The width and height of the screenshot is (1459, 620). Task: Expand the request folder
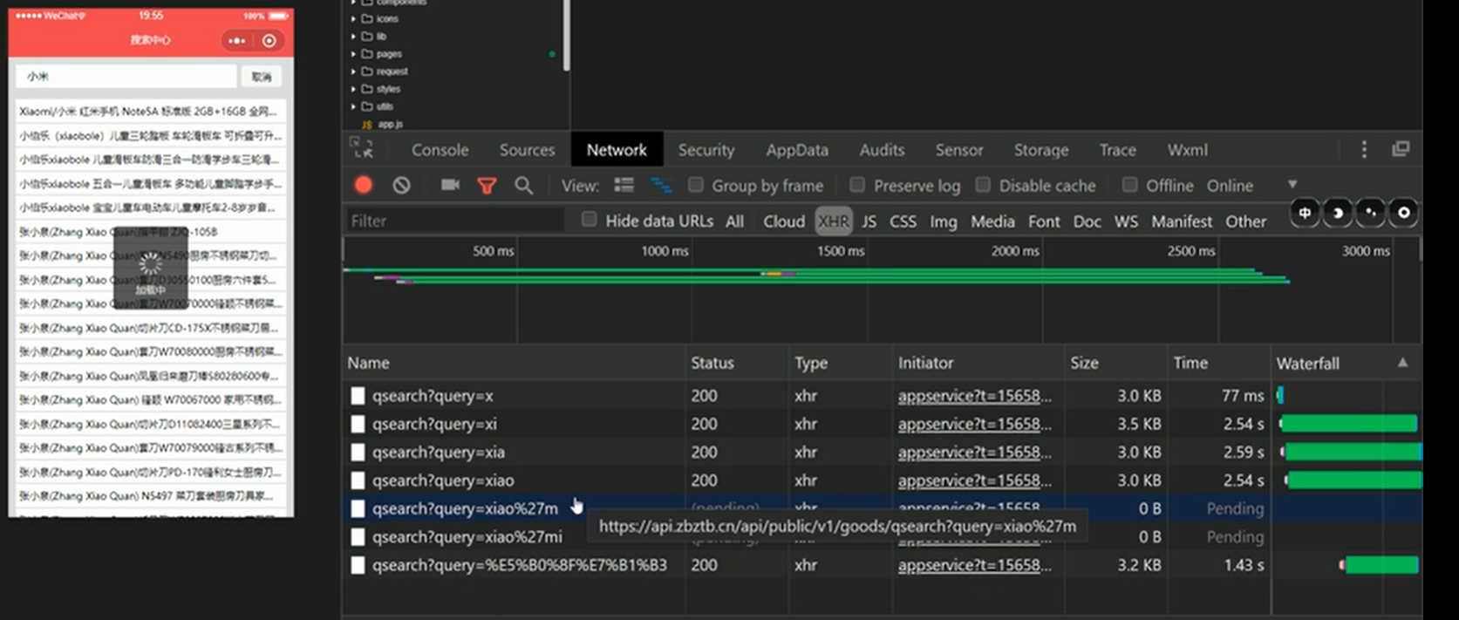(353, 72)
